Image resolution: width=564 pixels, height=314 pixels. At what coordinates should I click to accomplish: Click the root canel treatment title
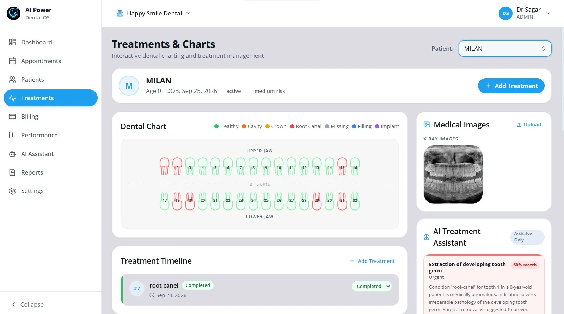pyautogui.click(x=164, y=285)
